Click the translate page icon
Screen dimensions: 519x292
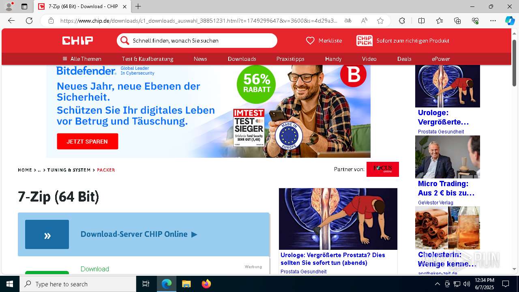(348, 21)
